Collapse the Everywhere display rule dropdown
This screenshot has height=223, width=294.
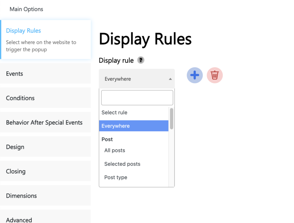[137, 79]
